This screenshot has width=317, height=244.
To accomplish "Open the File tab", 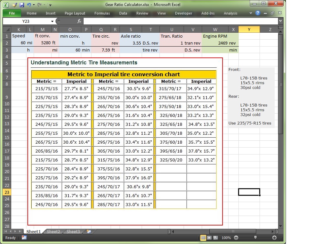I will (x=12, y=13).
